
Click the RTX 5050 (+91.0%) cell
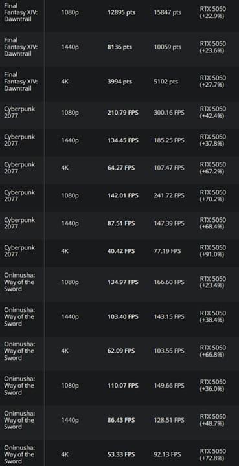click(212, 251)
